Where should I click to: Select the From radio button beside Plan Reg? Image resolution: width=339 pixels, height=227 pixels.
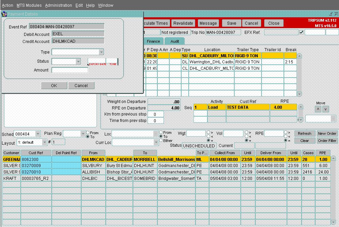click(88, 133)
